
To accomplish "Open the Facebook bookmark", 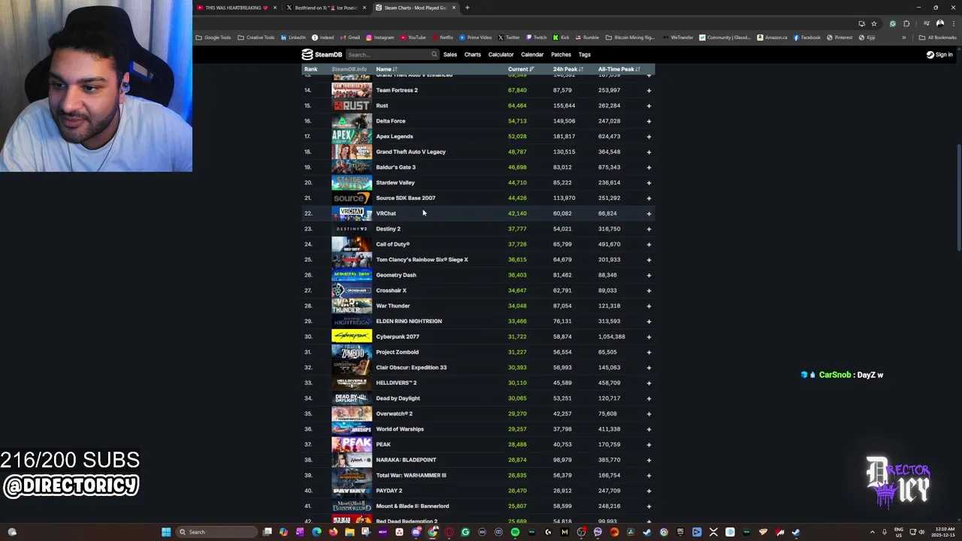I will click(x=806, y=38).
